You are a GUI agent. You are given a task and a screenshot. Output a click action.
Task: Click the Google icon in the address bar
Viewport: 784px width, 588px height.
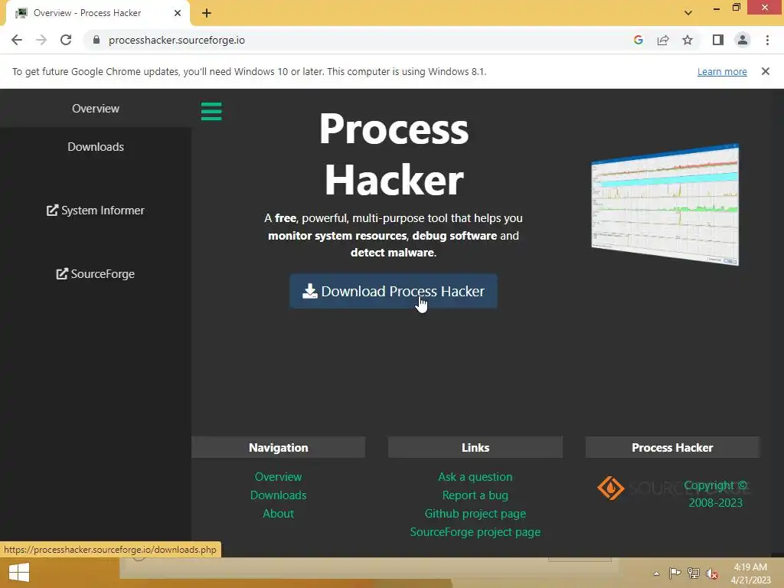coord(638,40)
